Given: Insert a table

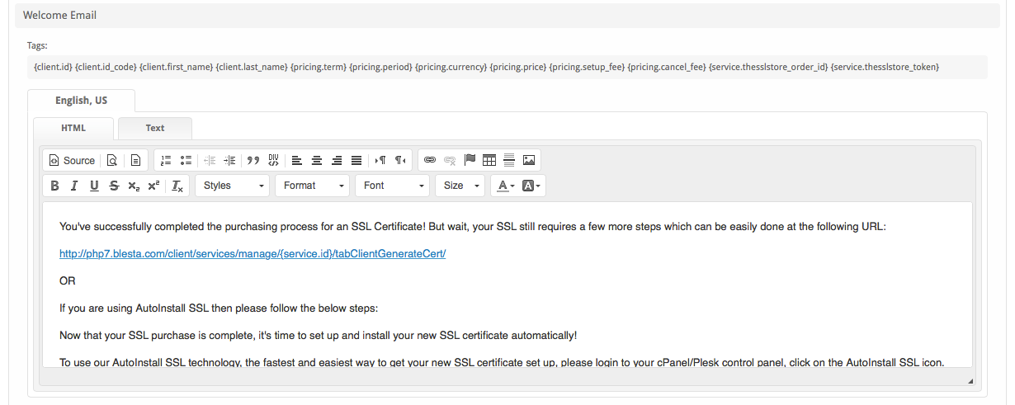Looking at the screenshot, I should click(489, 160).
